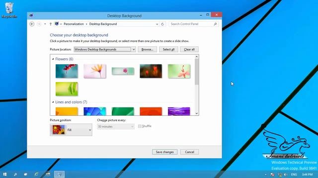The image size is (318, 178).
Task: Launch Internet Explorer from the taskbar
Action: click(36, 174)
